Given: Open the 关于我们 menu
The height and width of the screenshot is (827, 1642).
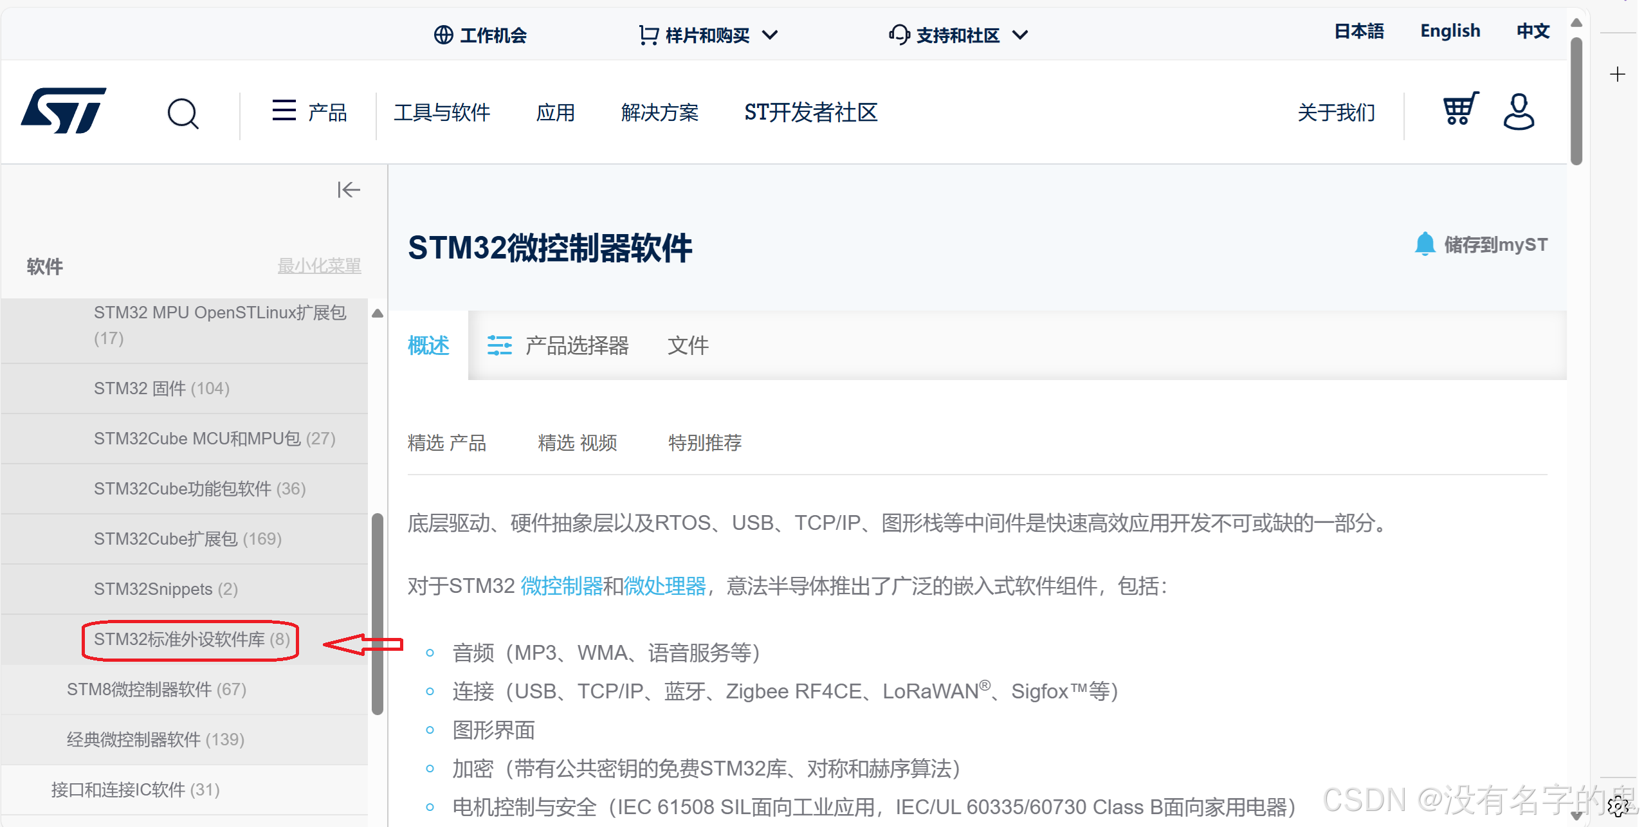Looking at the screenshot, I should click(1336, 113).
